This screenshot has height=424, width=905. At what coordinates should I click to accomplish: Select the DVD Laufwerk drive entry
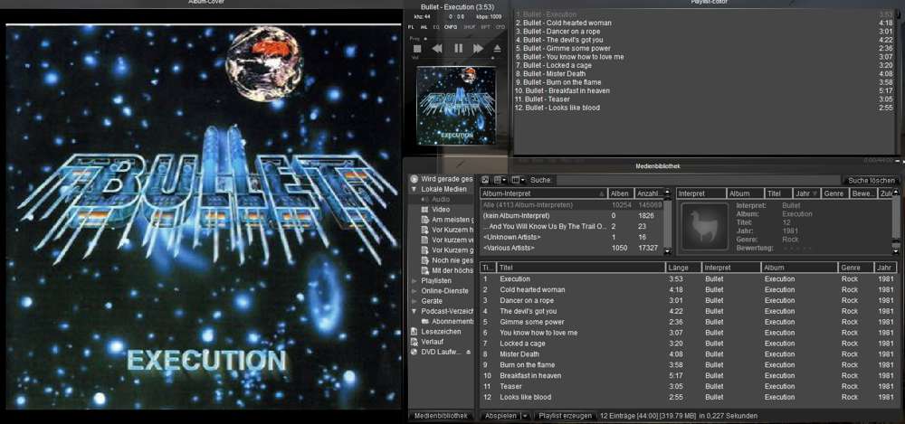(x=443, y=352)
